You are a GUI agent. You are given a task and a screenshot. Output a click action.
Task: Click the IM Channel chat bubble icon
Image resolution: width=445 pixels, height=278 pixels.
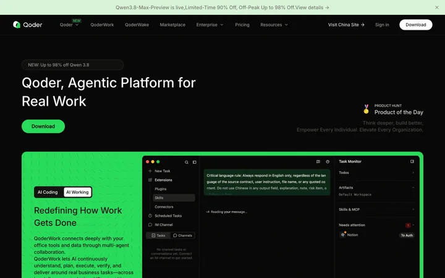150,225
